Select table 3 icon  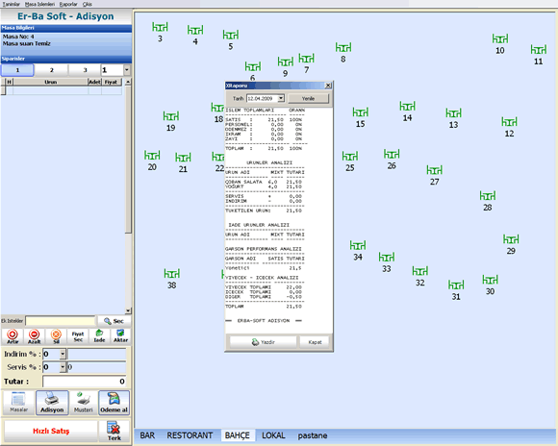(160, 27)
